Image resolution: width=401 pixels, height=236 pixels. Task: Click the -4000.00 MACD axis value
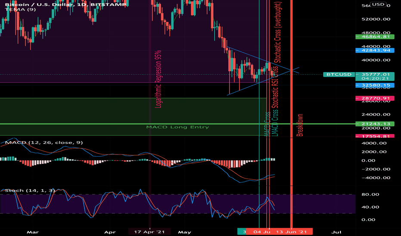point(376,178)
